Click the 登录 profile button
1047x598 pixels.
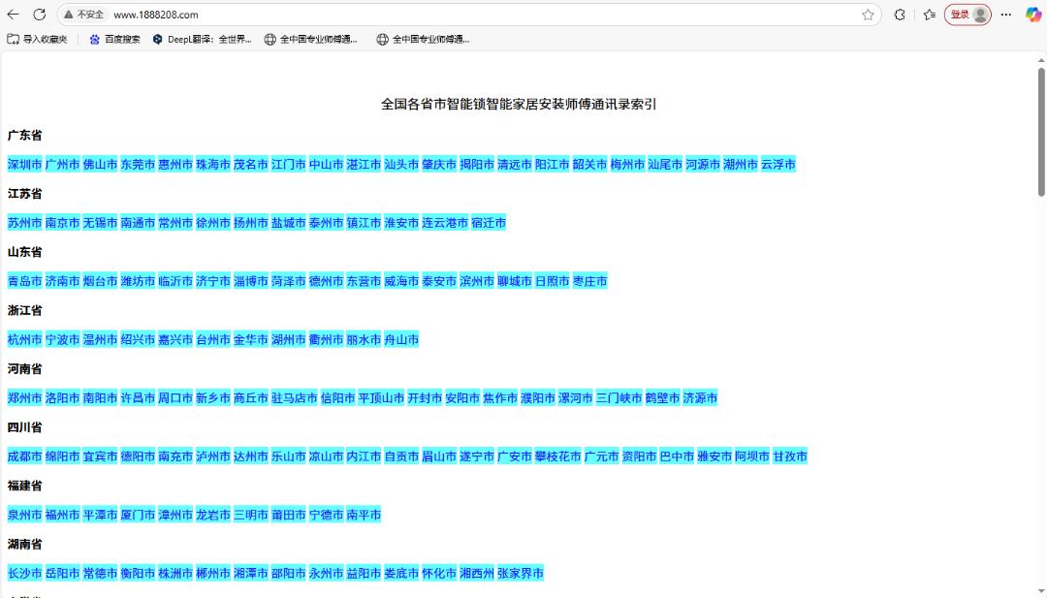pyautogui.click(x=968, y=14)
